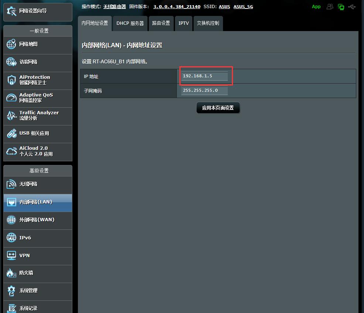Switch to the IPTV tab
Image resolution: width=364 pixels, height=313 pixels.
coord(183,23)
